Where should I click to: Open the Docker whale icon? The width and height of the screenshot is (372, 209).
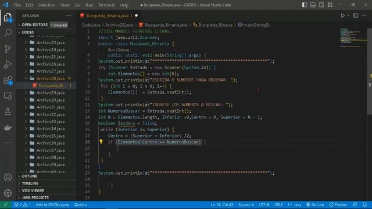point(8,128)
